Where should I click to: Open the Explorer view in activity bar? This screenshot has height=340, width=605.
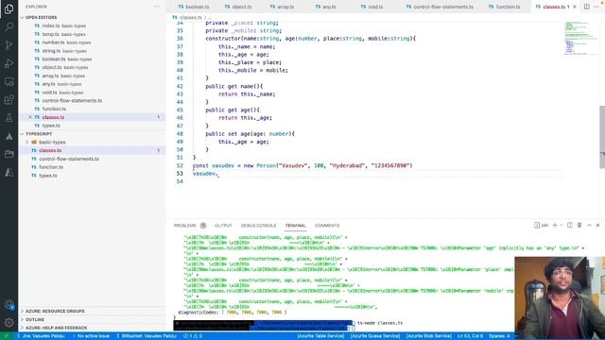click(9, 8)
